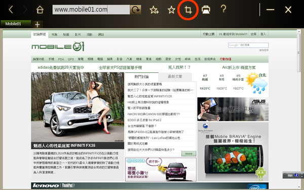Click the blue help icon in floating toolbar
Screen dimensions: 304x190
click(296, 175)
